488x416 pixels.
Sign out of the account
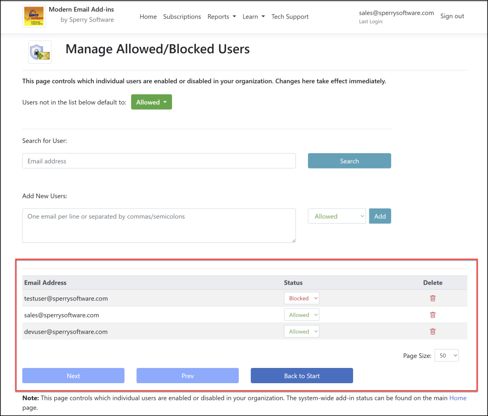pyautogui.click(x=452, y=16)
